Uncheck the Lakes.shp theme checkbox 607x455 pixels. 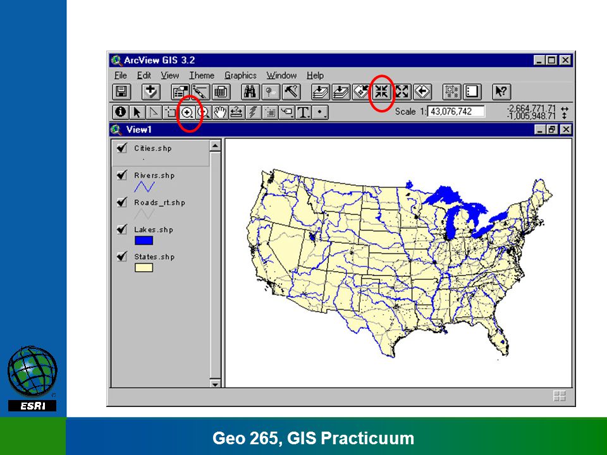tap(122, 229)
